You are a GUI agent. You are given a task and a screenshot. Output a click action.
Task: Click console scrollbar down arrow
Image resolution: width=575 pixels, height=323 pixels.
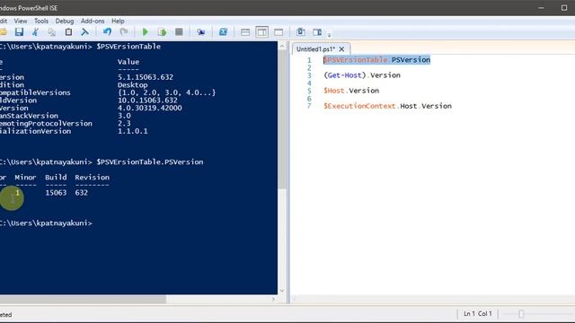[282, 291]
